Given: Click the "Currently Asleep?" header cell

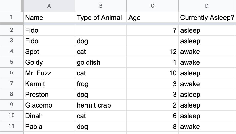Looking at the screenshot, I should coord(207,18).
